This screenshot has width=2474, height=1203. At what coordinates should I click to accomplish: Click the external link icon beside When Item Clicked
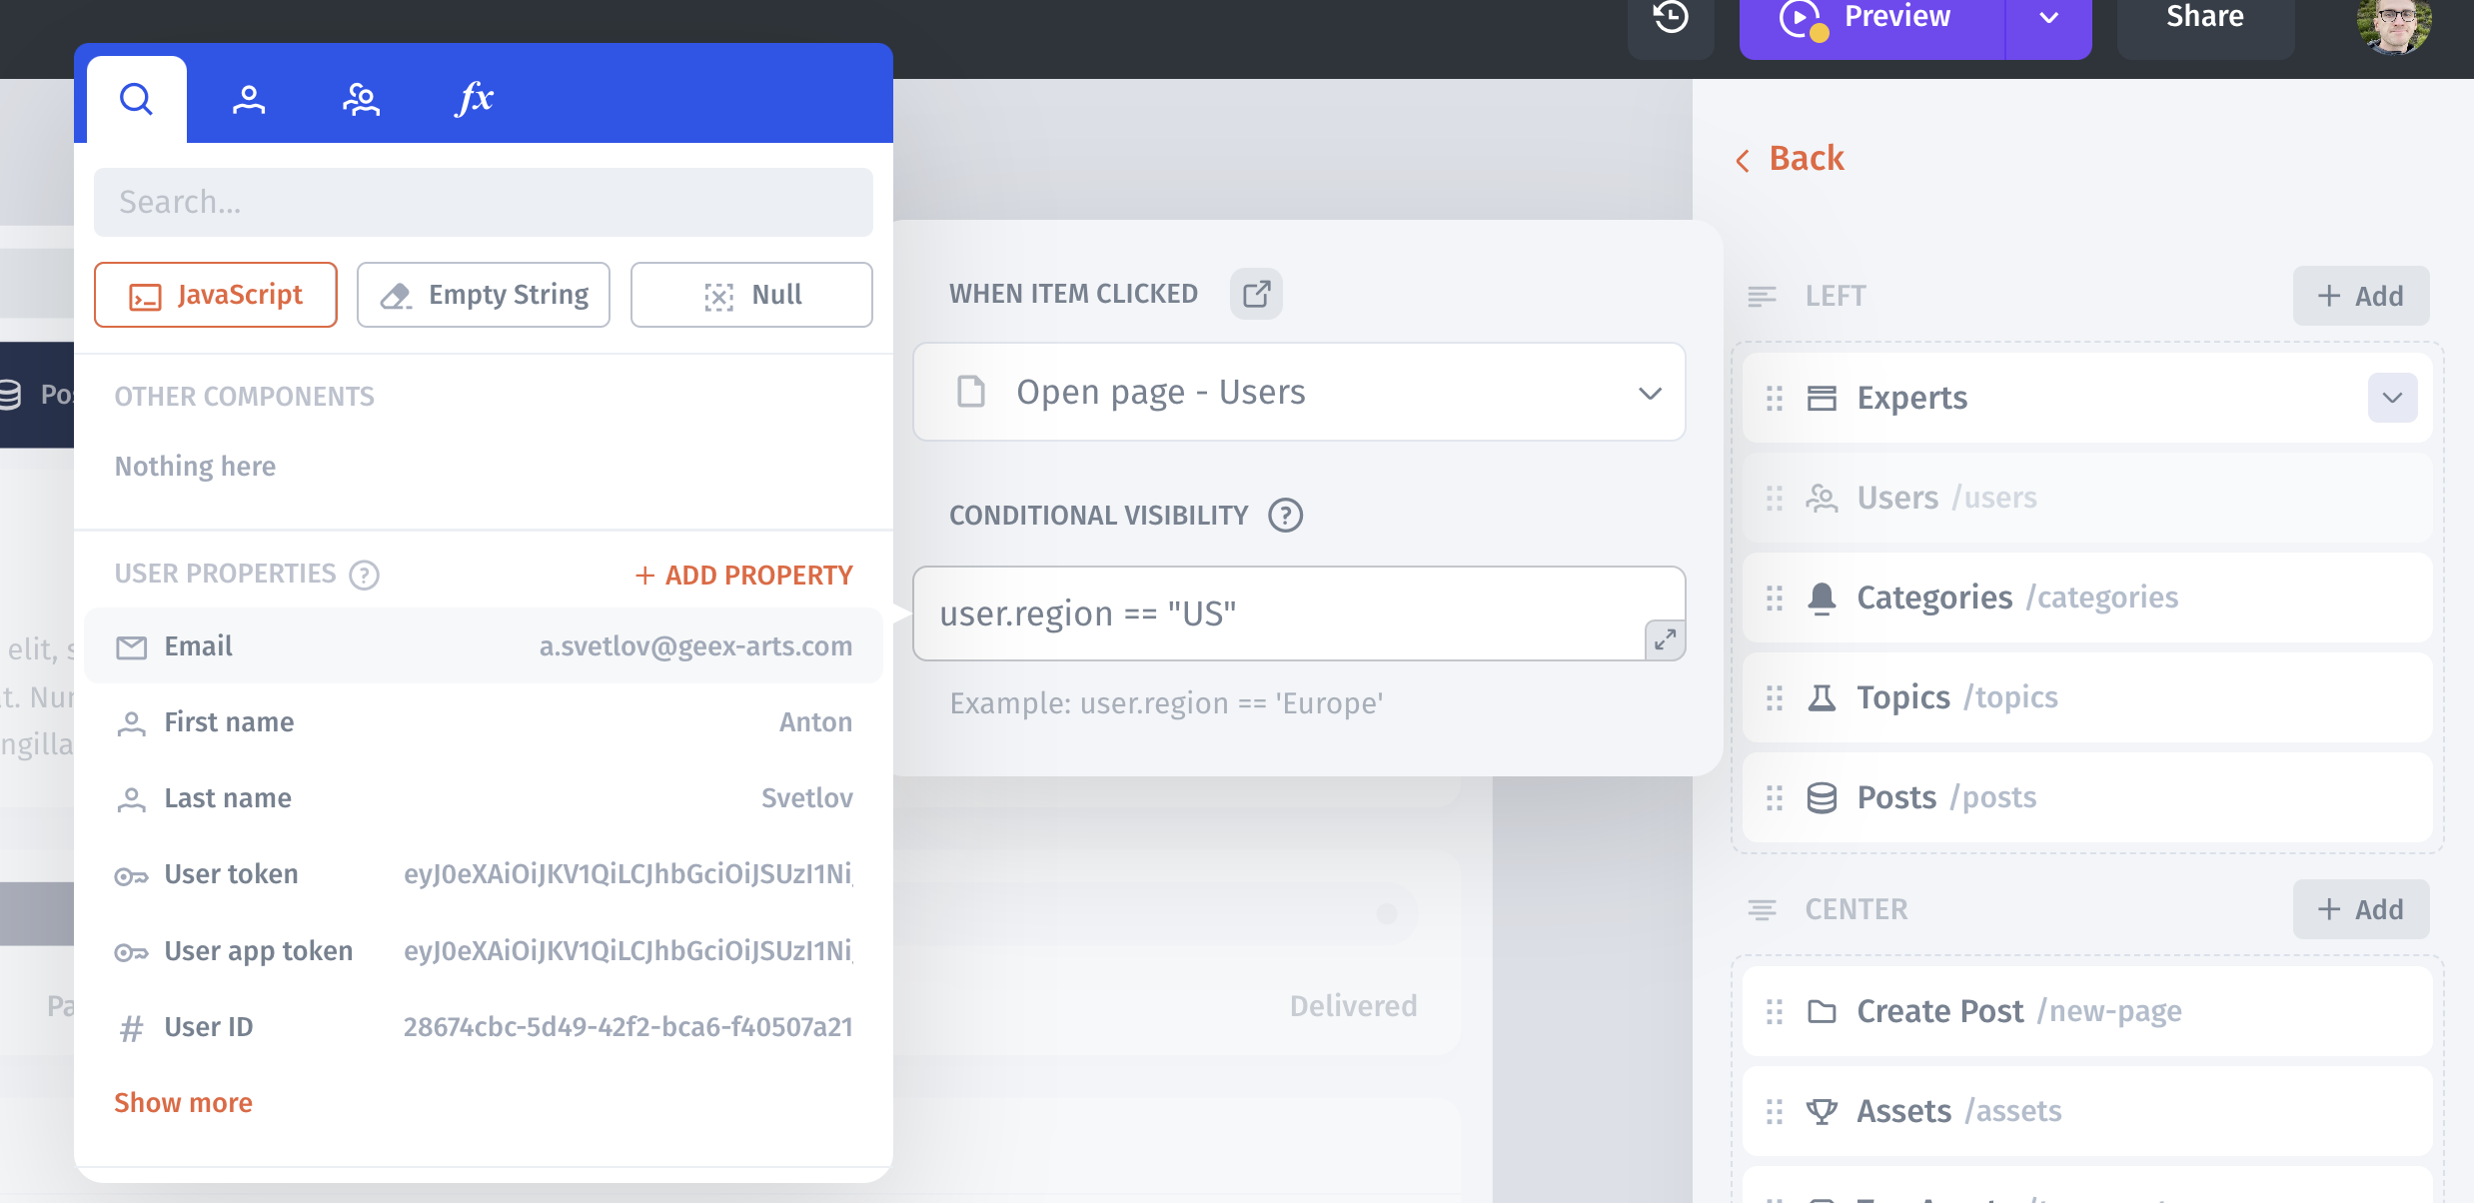1256,294
